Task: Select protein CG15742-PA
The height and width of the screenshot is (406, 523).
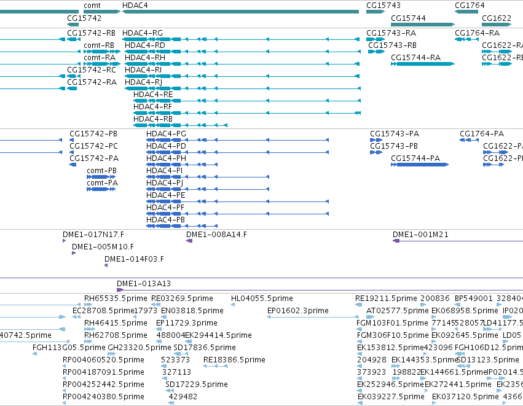Action: tap(94, 158)
